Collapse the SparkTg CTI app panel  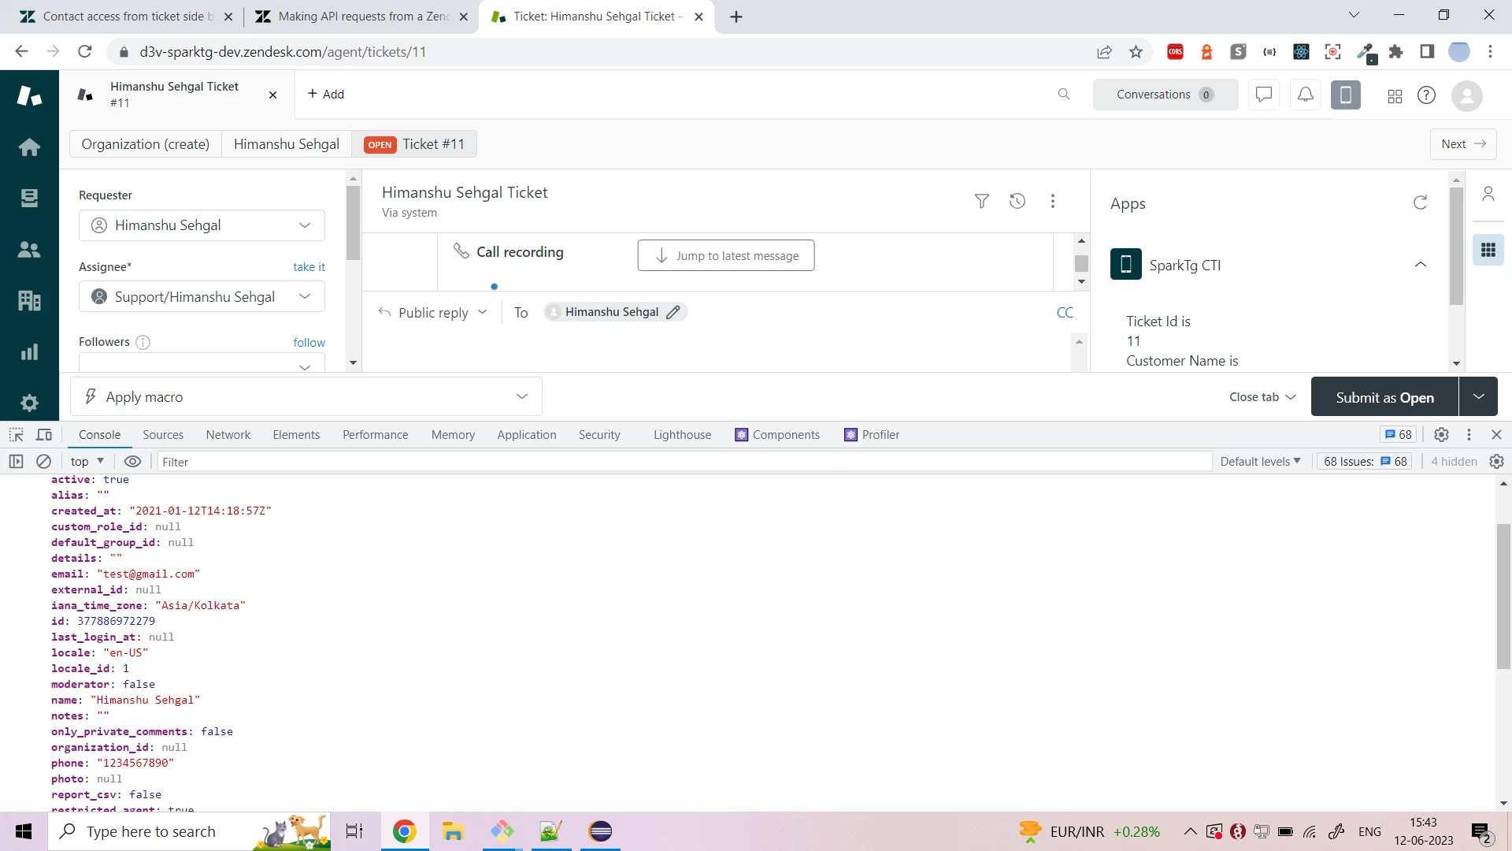(x=1420, y=265)
